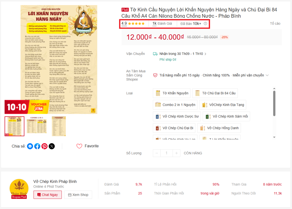292x209 pixels.
Task: Click the green delivery truck icon
Action: pyautogui.click(x=155, y=54)
